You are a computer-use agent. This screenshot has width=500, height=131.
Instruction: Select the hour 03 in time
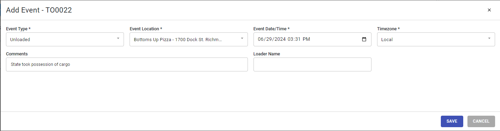coord(291,39)
